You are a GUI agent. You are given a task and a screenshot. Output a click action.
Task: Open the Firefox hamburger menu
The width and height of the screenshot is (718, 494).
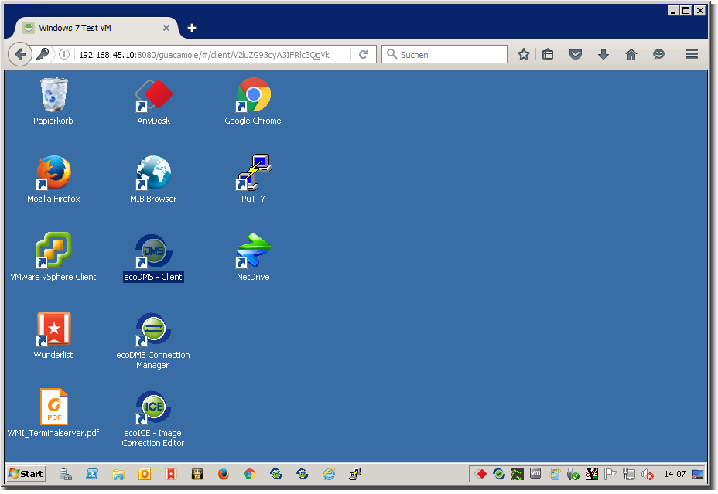coord(692,54)
